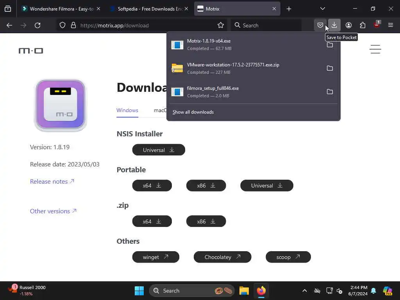
Task: Open the Other versions link
Action: [53, 211]
